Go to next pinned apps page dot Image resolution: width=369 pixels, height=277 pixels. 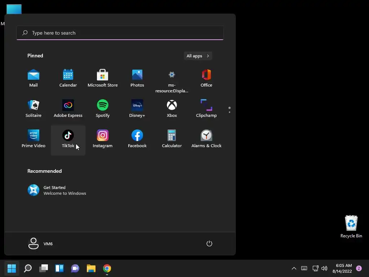230,112
